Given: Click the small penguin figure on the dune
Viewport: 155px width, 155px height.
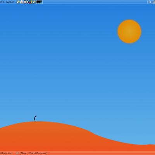Looking at the screenshot, I should [x=35, y=119].
